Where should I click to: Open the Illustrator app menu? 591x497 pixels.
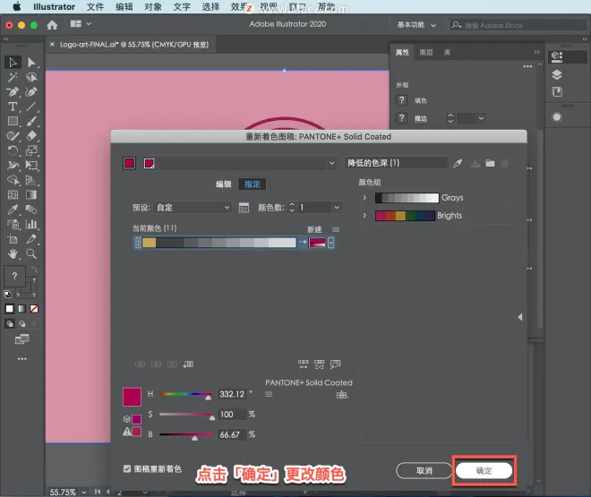pyautogui.click(x=54, y=7)
